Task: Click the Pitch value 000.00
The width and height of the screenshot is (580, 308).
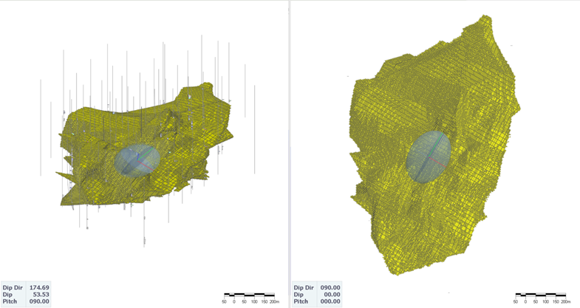Action: coord(330,301)
